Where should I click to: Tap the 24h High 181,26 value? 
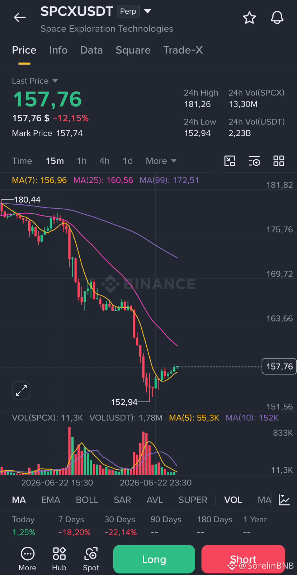click(198, 104)
